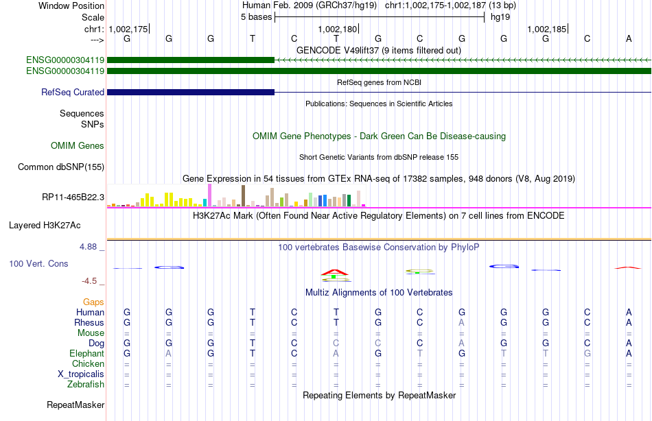The image size is (652, 421).
Task: Click the 100 Vert. Cons track label
Action: [38, 263]
